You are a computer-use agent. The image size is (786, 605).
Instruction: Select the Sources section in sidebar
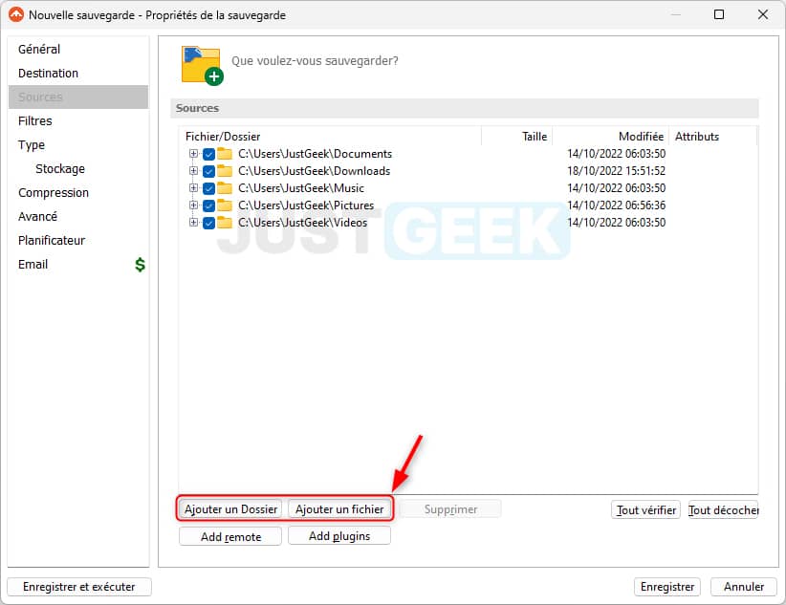78,97
